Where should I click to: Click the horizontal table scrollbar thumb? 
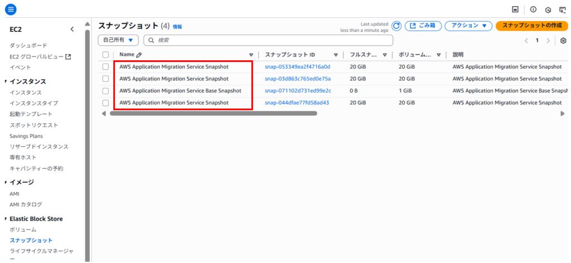tap(214, 114)
